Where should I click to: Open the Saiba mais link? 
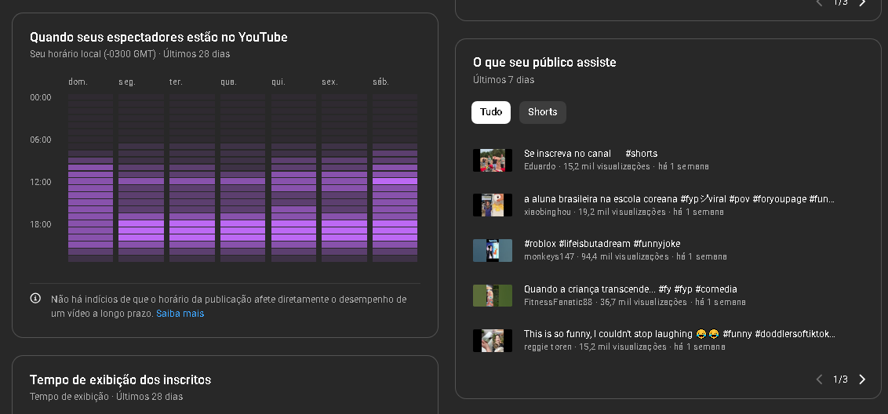click(180, 314)
